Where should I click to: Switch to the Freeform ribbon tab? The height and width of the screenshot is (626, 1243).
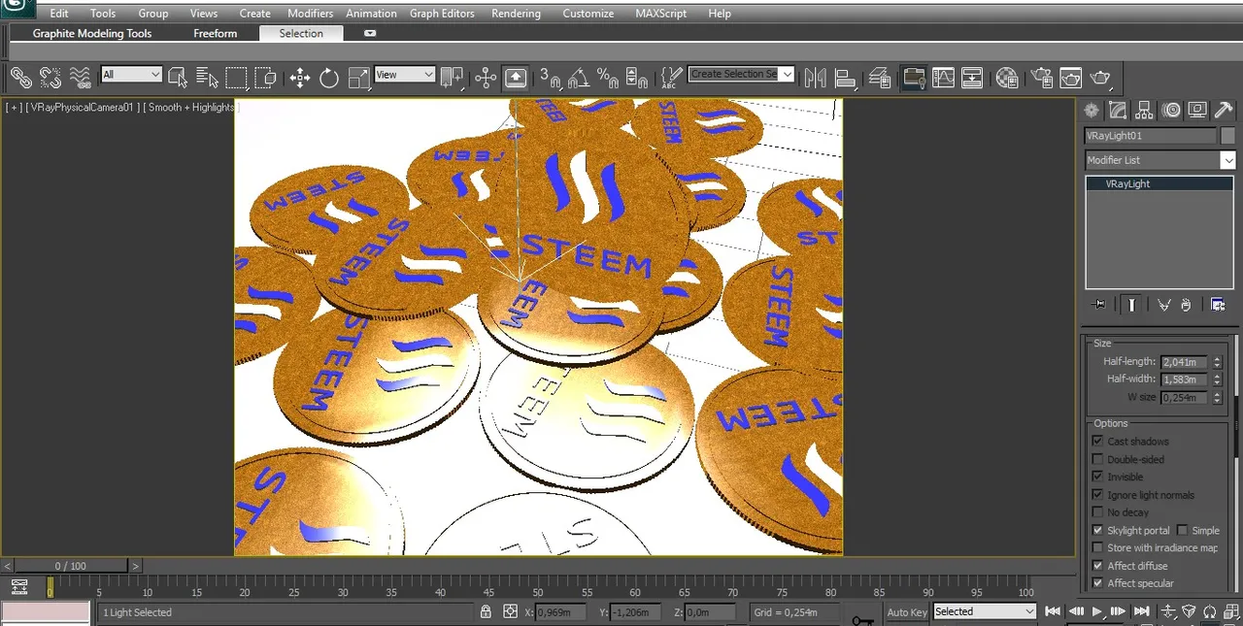pyautogui.click(x=216, y=33)
